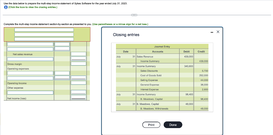Select the first header line input field
The width and height of the screenshot is (273, 135).
tap(44, 30)
